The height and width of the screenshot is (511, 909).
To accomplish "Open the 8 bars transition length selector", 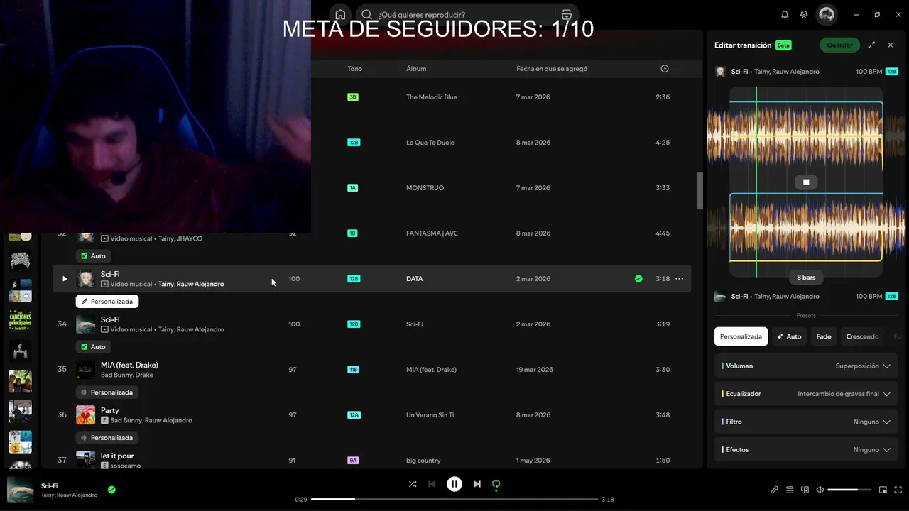I will (x=806, y=278).
